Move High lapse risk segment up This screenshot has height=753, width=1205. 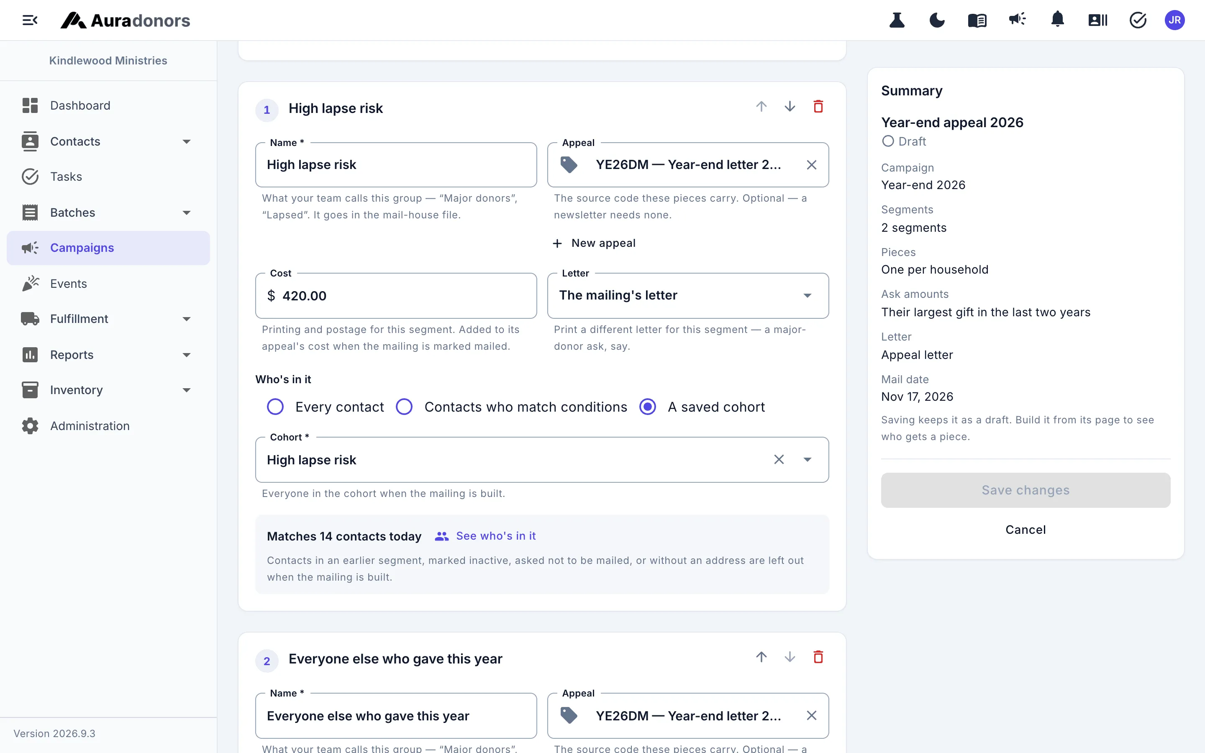pos(761,107)
